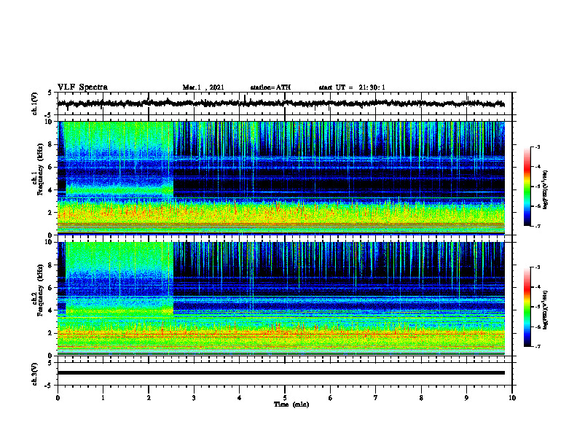Click the '5' tick on the ch.3(V) axis

[51, 363]
